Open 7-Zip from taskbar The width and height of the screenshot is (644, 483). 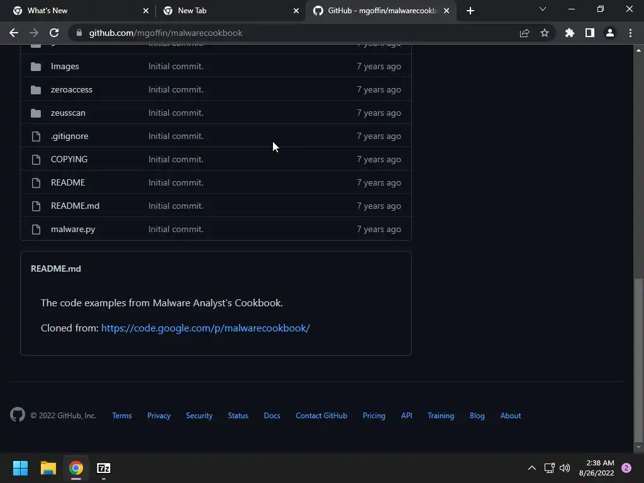coord(104,468)
